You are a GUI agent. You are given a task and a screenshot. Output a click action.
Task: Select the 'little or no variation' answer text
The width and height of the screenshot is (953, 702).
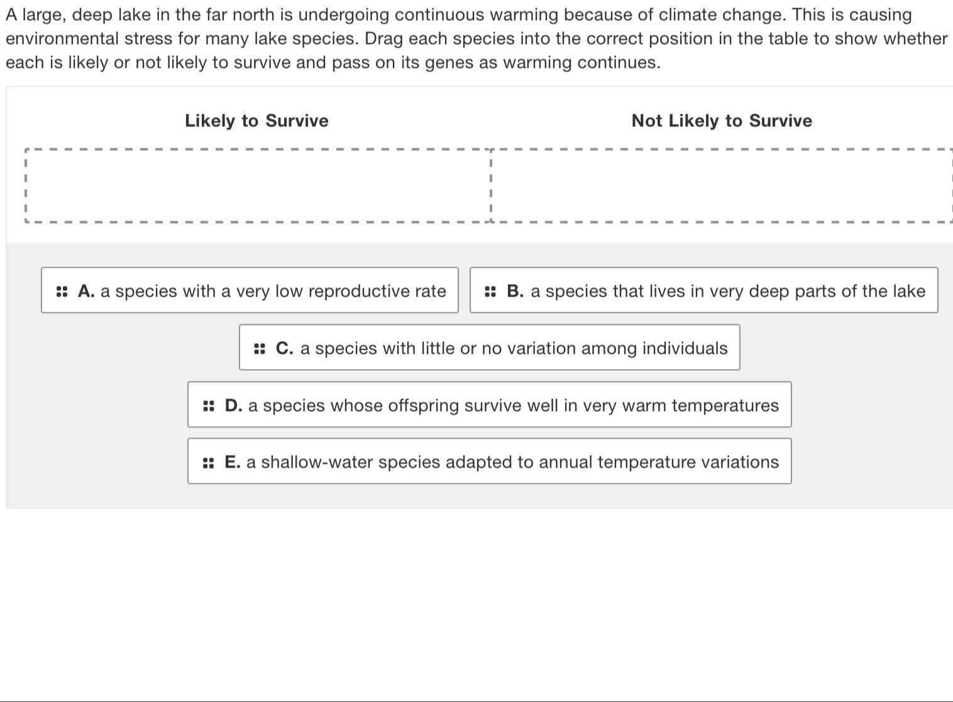[x=514, y=349]
